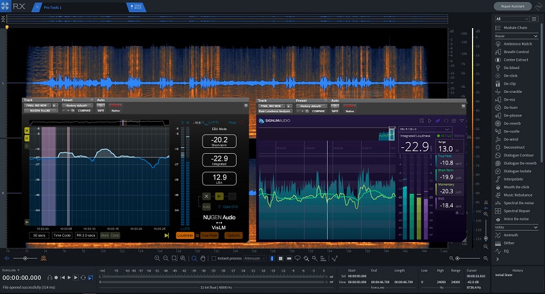Toggle bypass in NUGEN VisLM window
Viewport: 545px width, 294px height.
pos(115,106)
